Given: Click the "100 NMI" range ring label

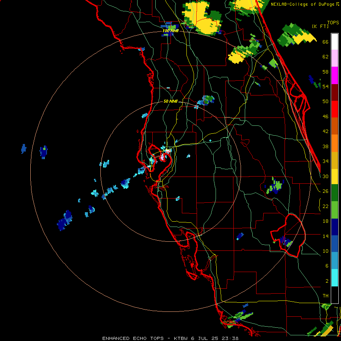Looking at the screenshot, I should tap(170, 31).
